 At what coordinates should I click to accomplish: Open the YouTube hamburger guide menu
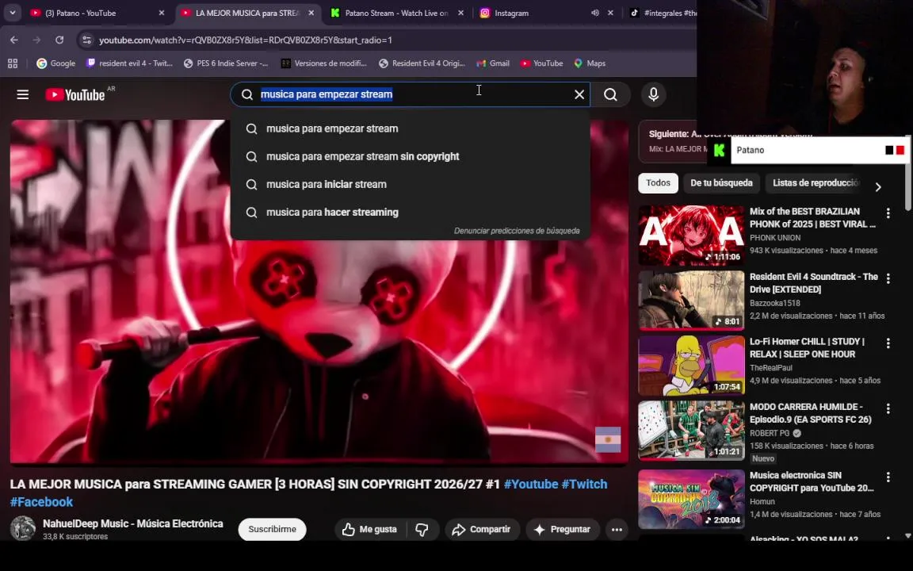[x=23, y=94]
